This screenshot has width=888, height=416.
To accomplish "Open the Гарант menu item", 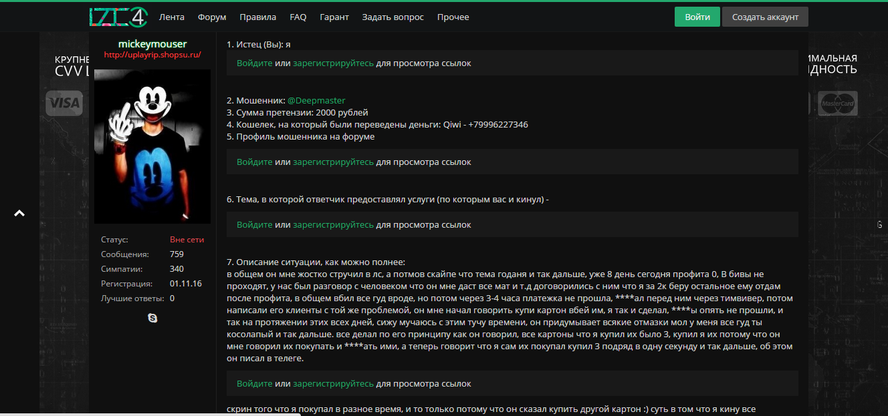I will click(334, 17).
